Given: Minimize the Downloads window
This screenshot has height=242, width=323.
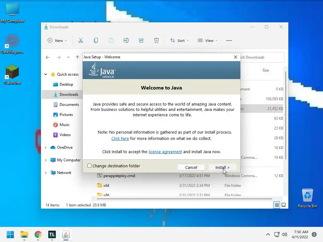Looking at the screenshot, I should tap(252, 27).
